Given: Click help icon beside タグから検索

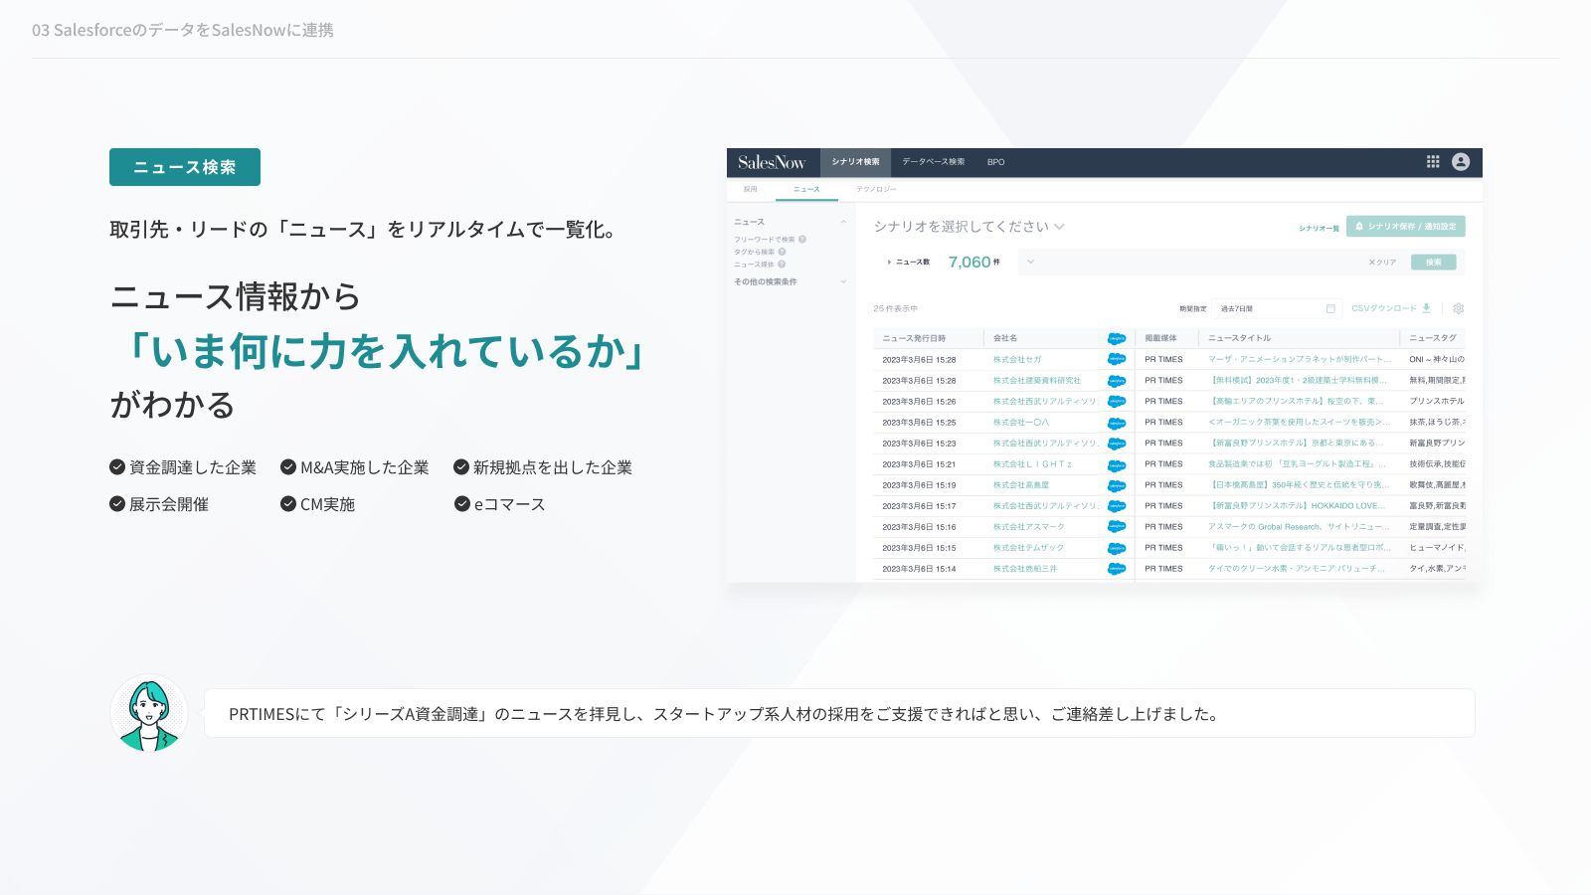Looking at the screenshot, I should [x=782, y=252].
